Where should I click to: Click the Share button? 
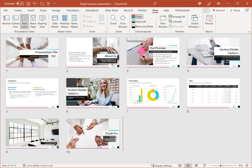pos(235,11)
